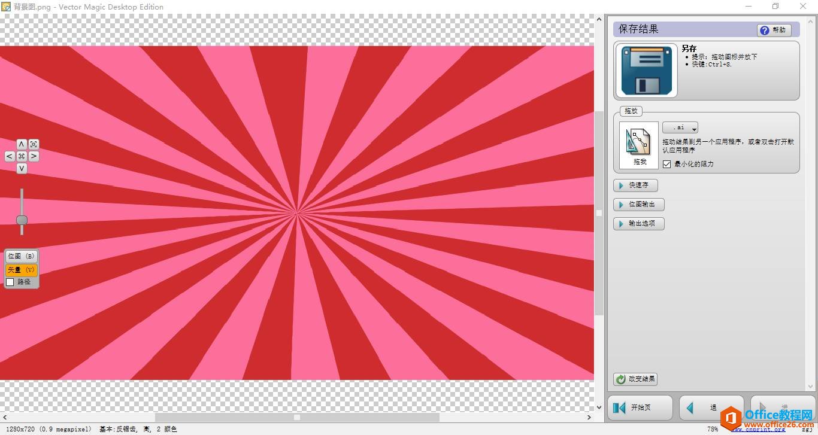Expand the 输出选项 section
The width and height of the screenshot is (818, 435).
coord(639,224)
